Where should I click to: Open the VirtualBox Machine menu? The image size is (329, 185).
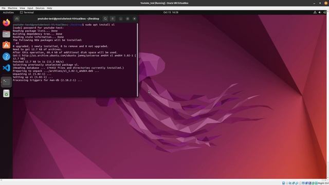[12, 8]
